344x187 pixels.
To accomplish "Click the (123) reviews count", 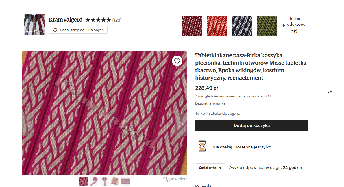I will point(117,20).
